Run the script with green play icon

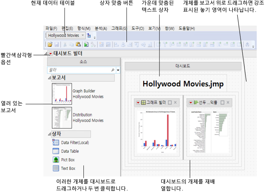click(x=86, y=44)
